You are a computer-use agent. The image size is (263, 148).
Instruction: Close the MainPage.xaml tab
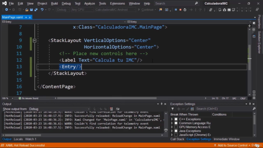tap(30, 17)
